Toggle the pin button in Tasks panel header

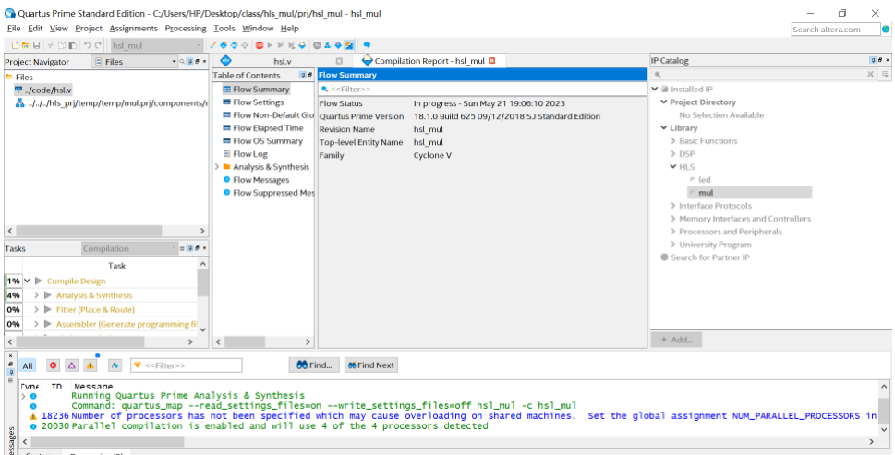(x=190, y=248)
